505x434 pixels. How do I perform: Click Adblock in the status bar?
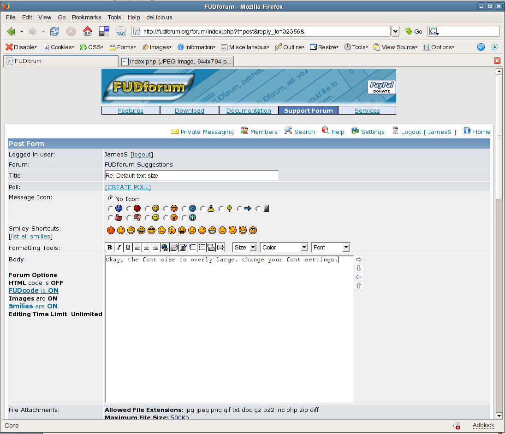[x=483, y=425]
